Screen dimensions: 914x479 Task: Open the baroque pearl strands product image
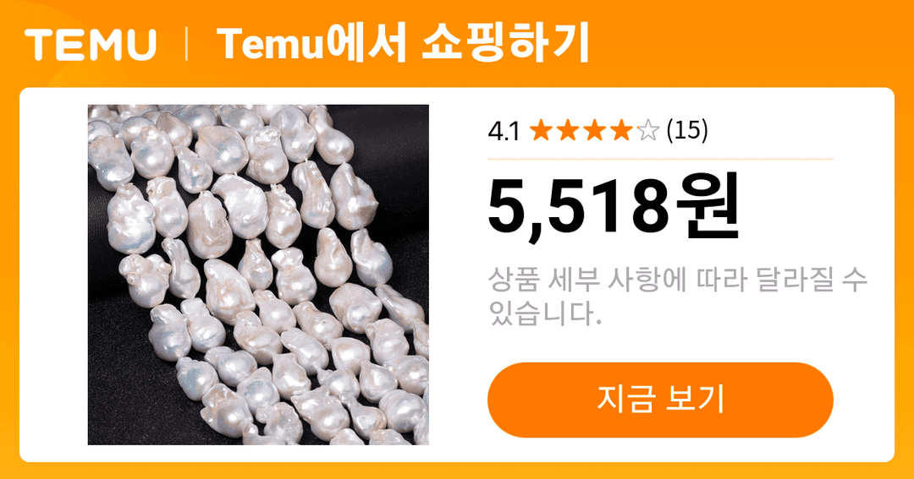[x=258, y=275]
